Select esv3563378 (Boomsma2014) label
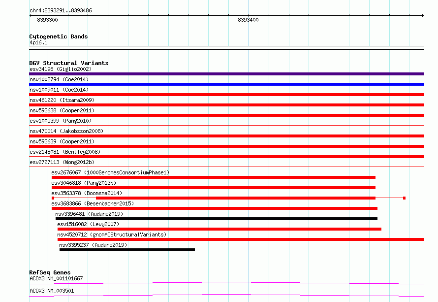438x302 pixels. pos(87,193)
